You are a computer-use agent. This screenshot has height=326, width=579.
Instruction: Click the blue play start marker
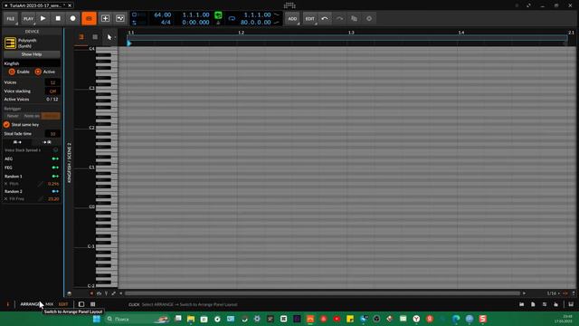[129, 43]
